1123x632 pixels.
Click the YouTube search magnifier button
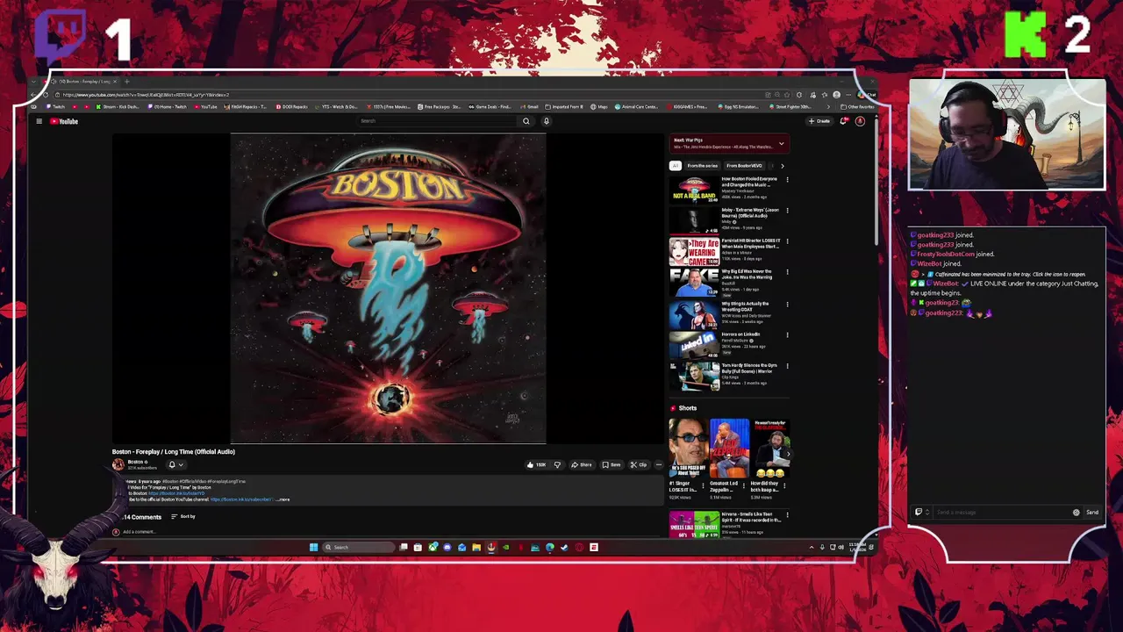tap(526, 121)
